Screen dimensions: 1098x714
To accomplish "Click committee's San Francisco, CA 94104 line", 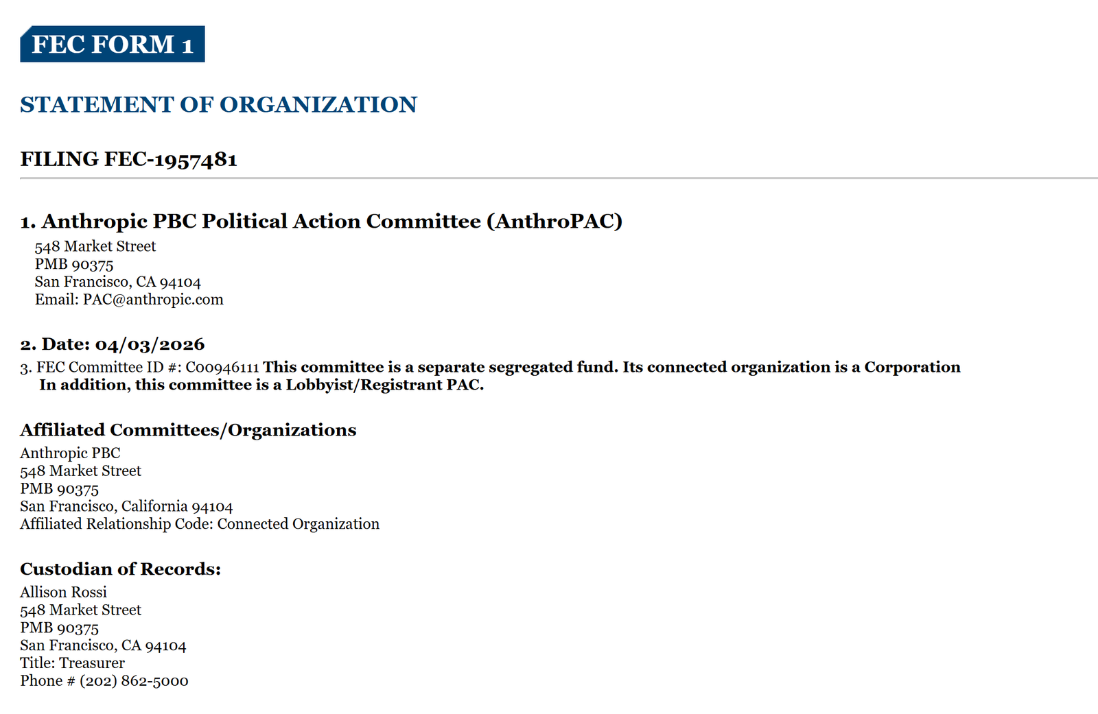I will click(x=118, y=282).
